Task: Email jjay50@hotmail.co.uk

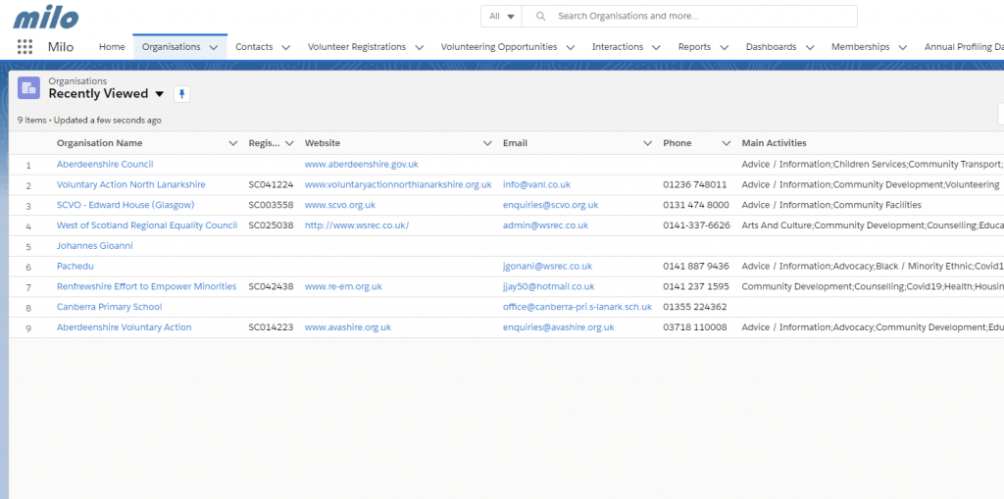Action: point(549,286)
